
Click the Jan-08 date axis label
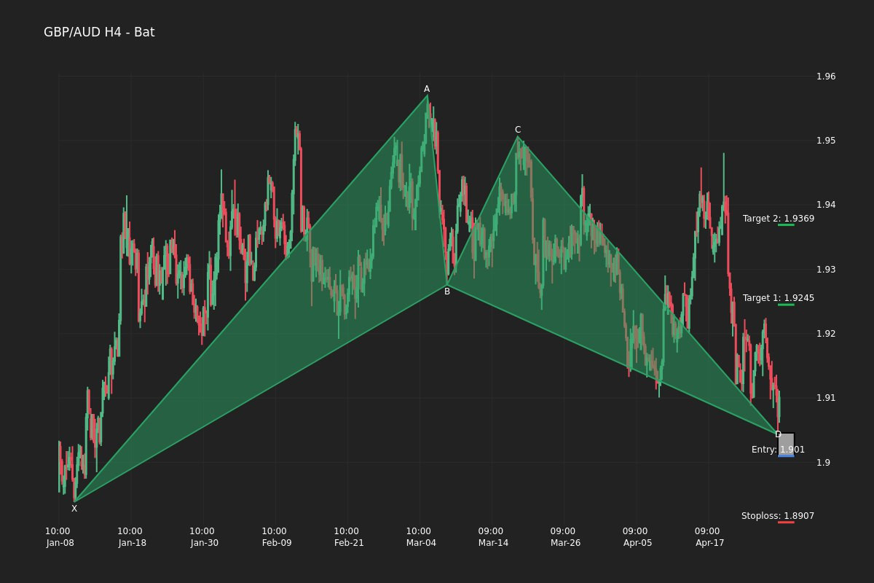(x=60, y=543)
